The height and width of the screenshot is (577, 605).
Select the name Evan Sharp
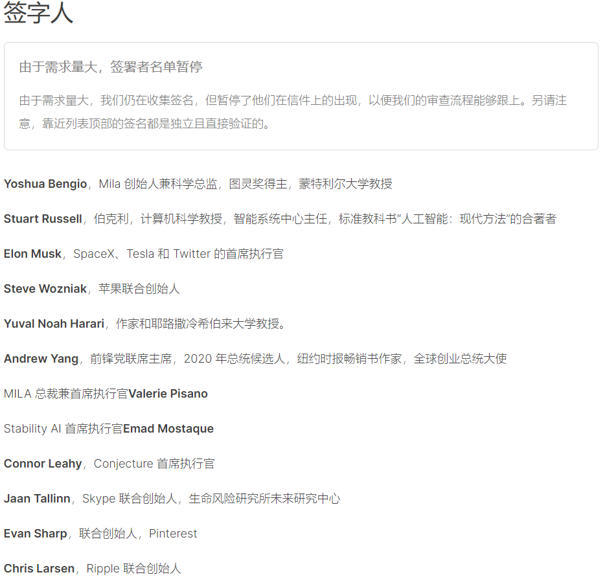tap(36, 534)
